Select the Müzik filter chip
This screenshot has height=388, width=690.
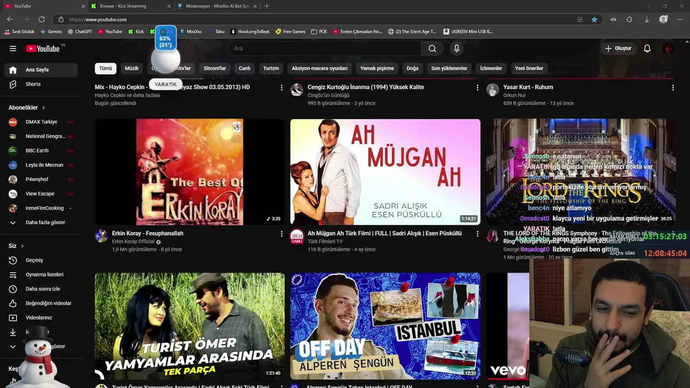[x=132, y=68]
